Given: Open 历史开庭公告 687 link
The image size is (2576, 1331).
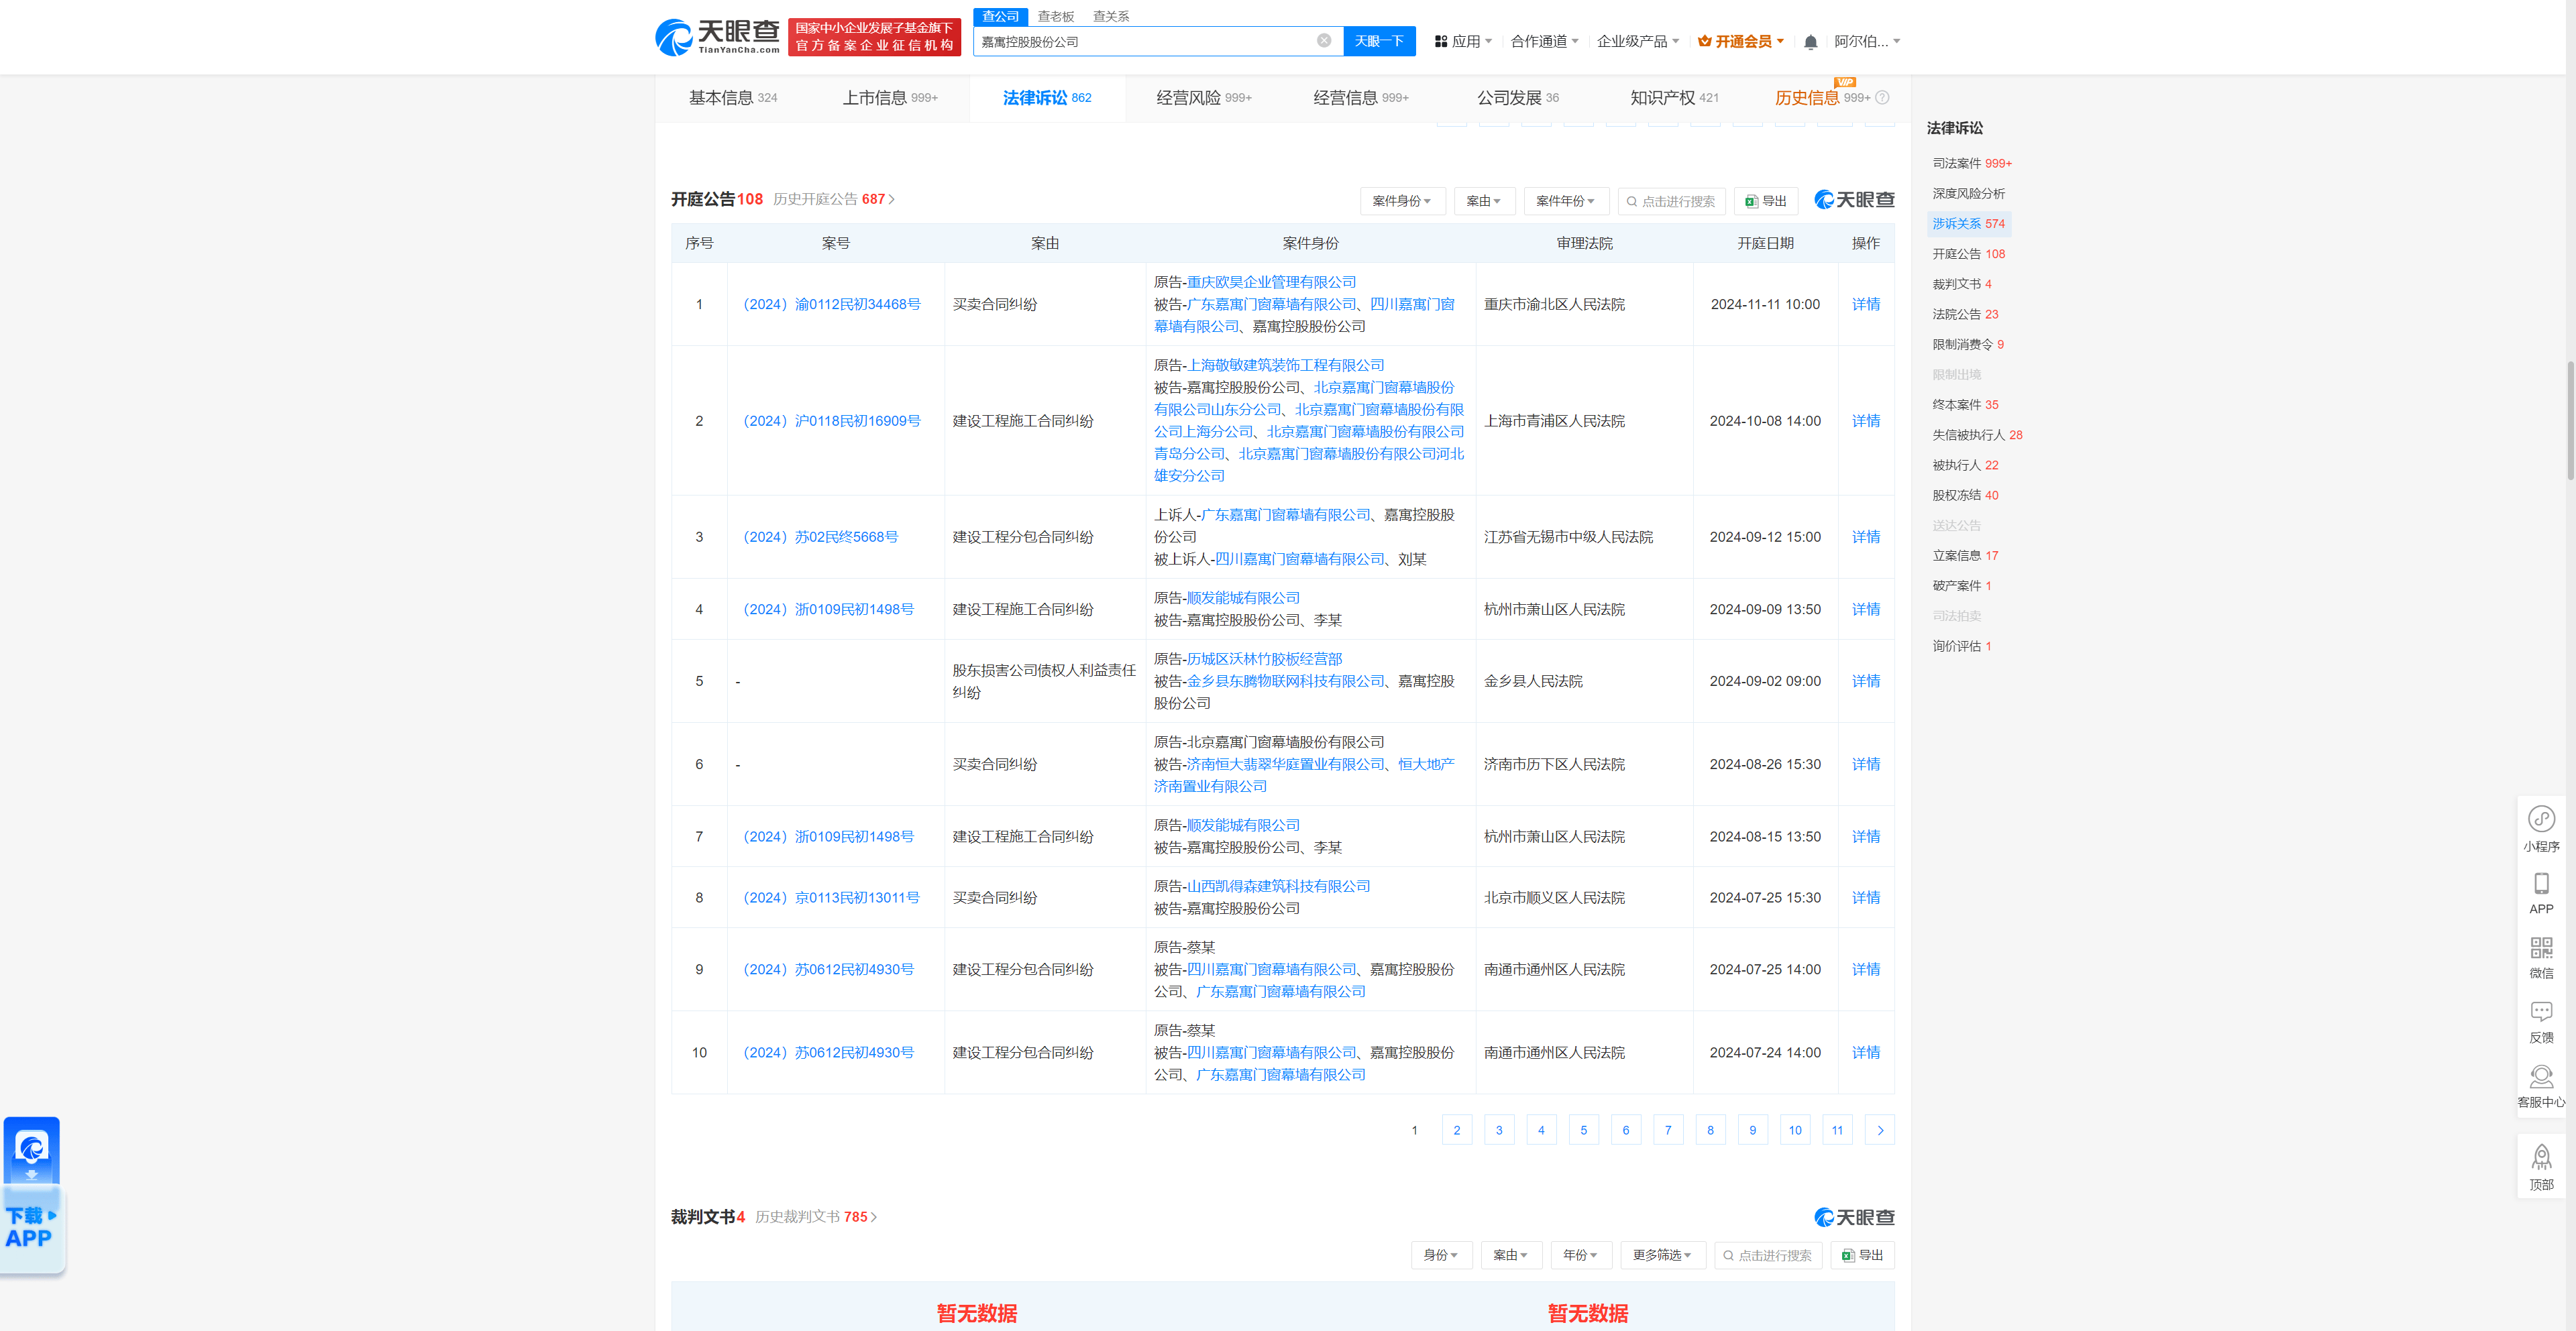Looking at the screenshot, I should click(x=834, y=199).
